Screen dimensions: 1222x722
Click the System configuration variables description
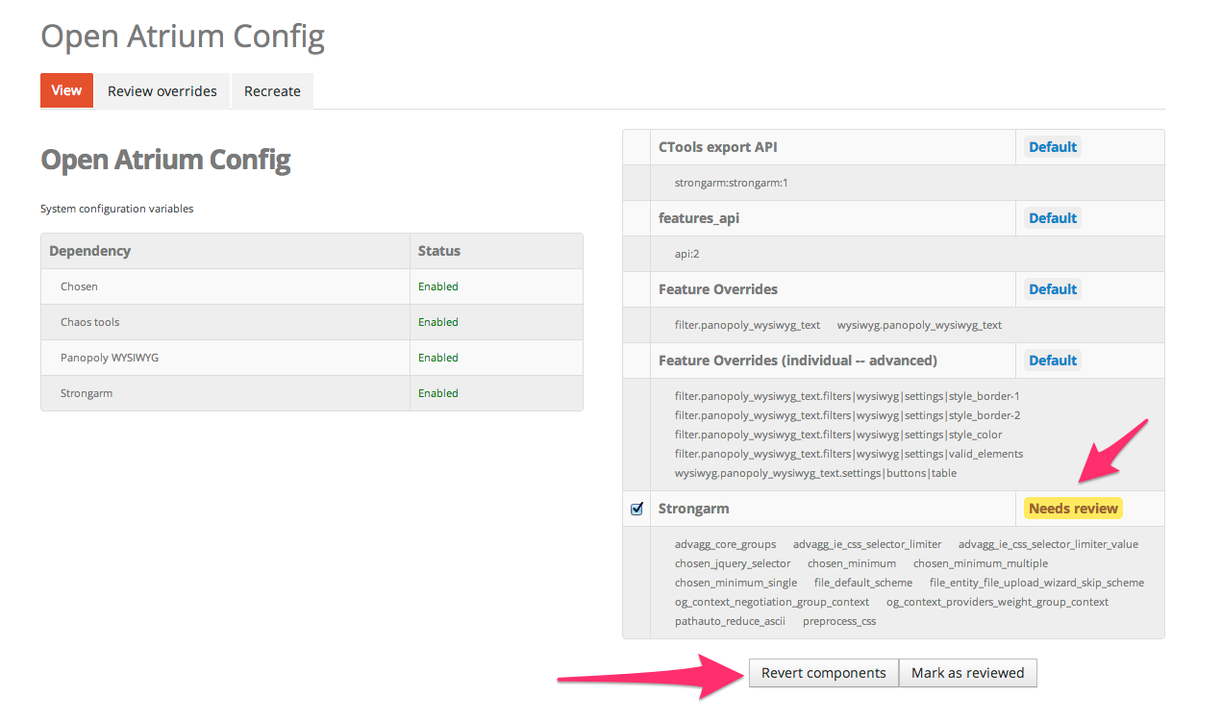click(x=116, y=209)
